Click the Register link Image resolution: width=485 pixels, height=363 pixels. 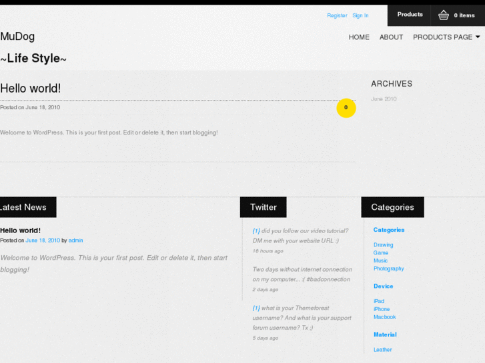click(x=337, y=15)
